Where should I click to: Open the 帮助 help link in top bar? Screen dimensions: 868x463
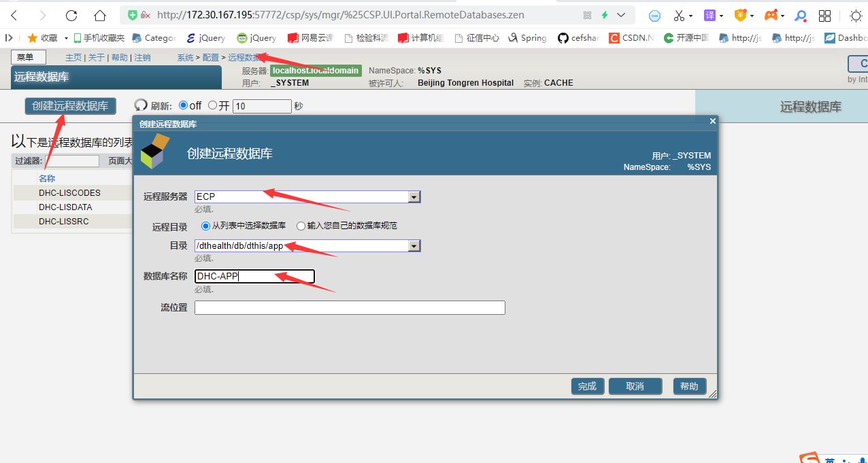(120, 58)
